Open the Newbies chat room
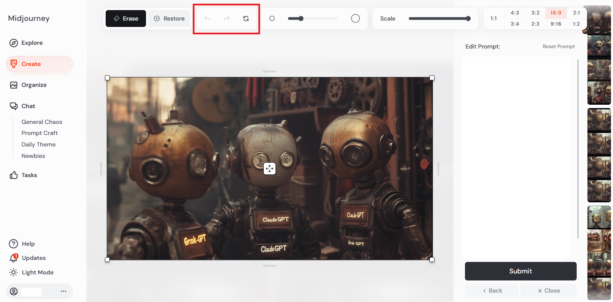This screenshot has width=613, height=302. coord(33,156)
